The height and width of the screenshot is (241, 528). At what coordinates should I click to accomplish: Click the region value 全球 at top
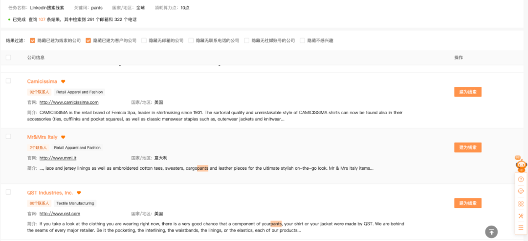point(140,8)
